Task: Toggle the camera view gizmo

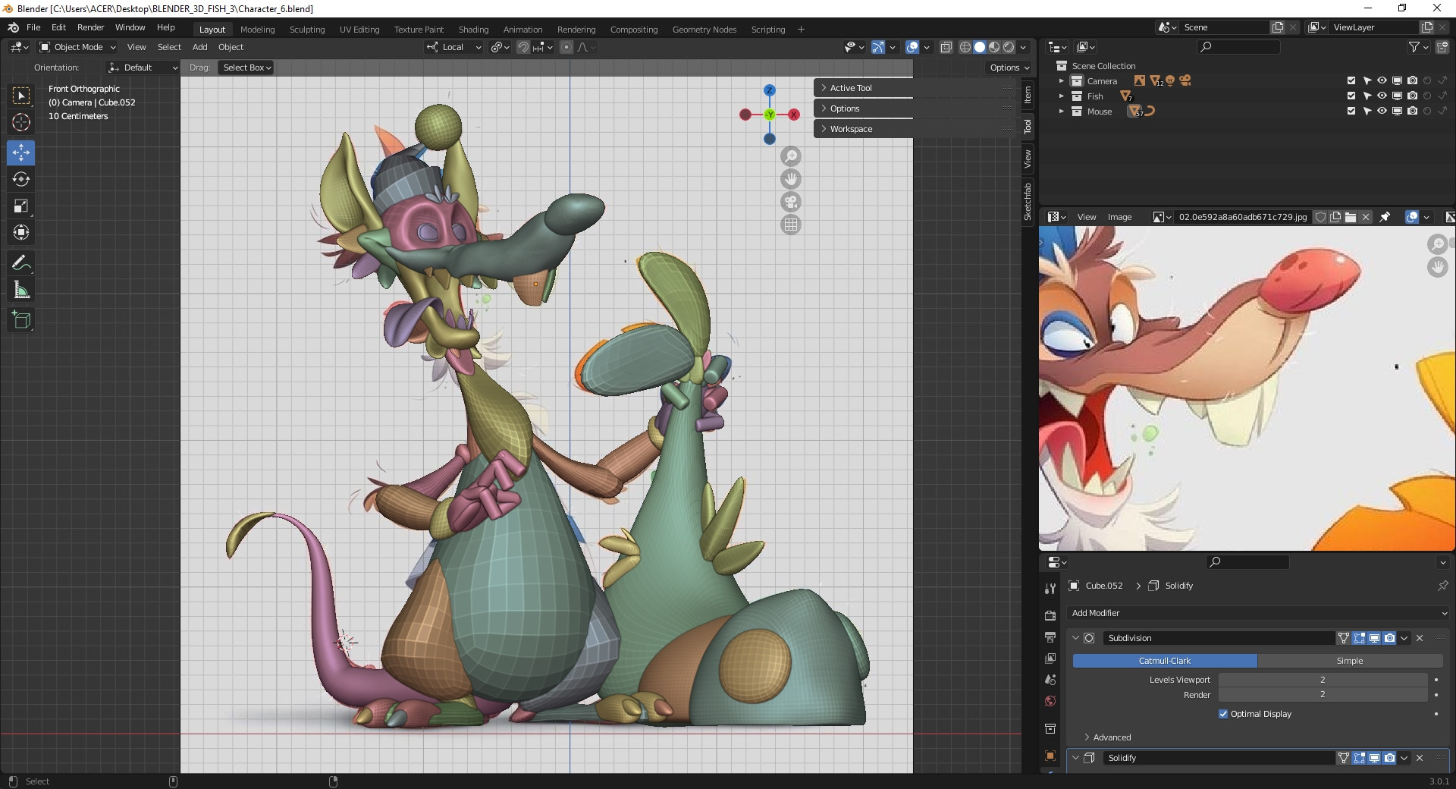Action: coord(791,202)
